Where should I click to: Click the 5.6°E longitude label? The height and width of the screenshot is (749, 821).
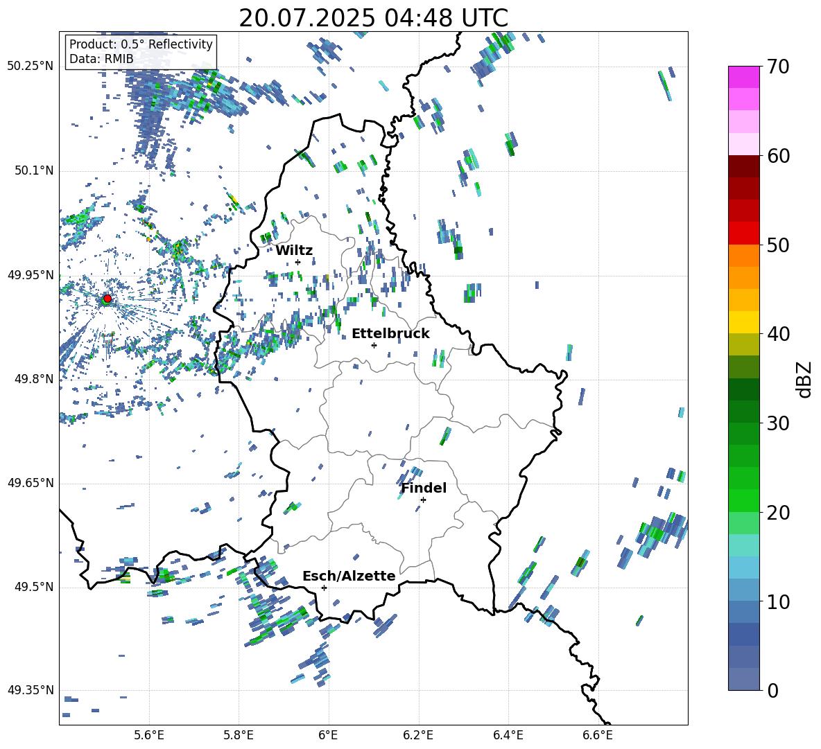tap(149, 735)
